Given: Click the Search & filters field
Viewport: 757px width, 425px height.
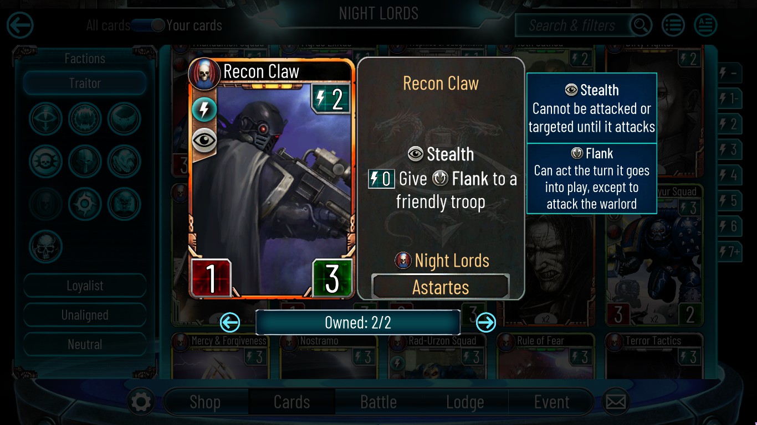Looking at the screenshot, I should click(x=572, y=25).
